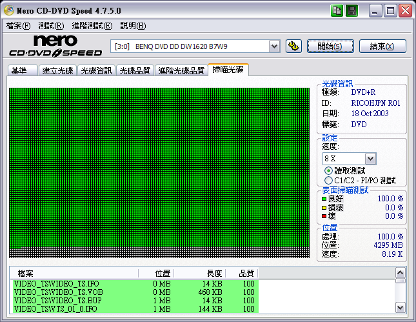Click the 長度 column header

(199, 273)
